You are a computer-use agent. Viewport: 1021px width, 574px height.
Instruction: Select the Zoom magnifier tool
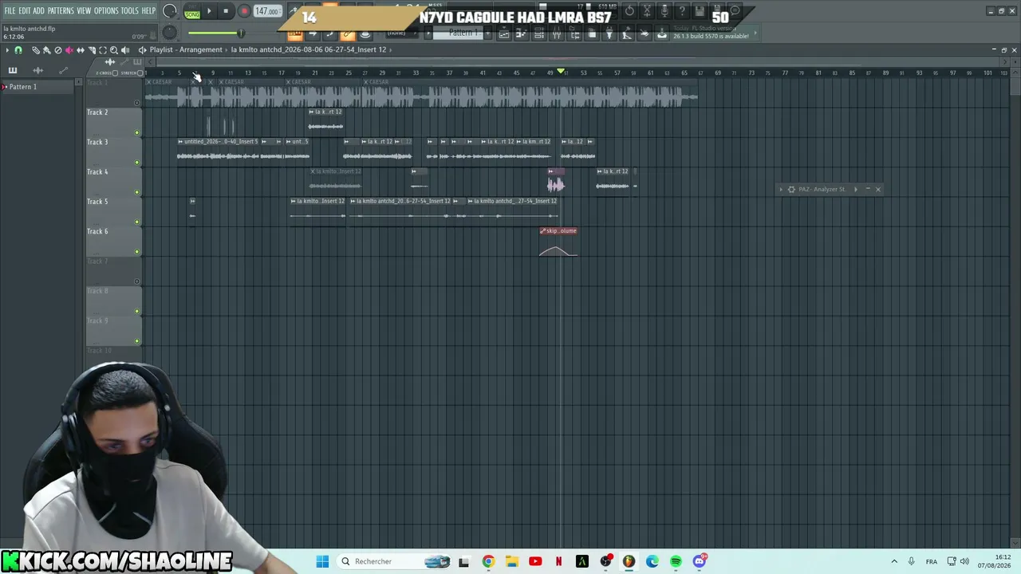tap(114, 50)
